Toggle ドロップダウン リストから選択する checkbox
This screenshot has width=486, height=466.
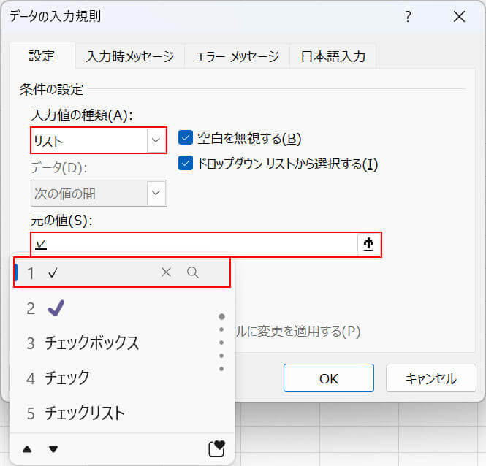click(186, 164)
